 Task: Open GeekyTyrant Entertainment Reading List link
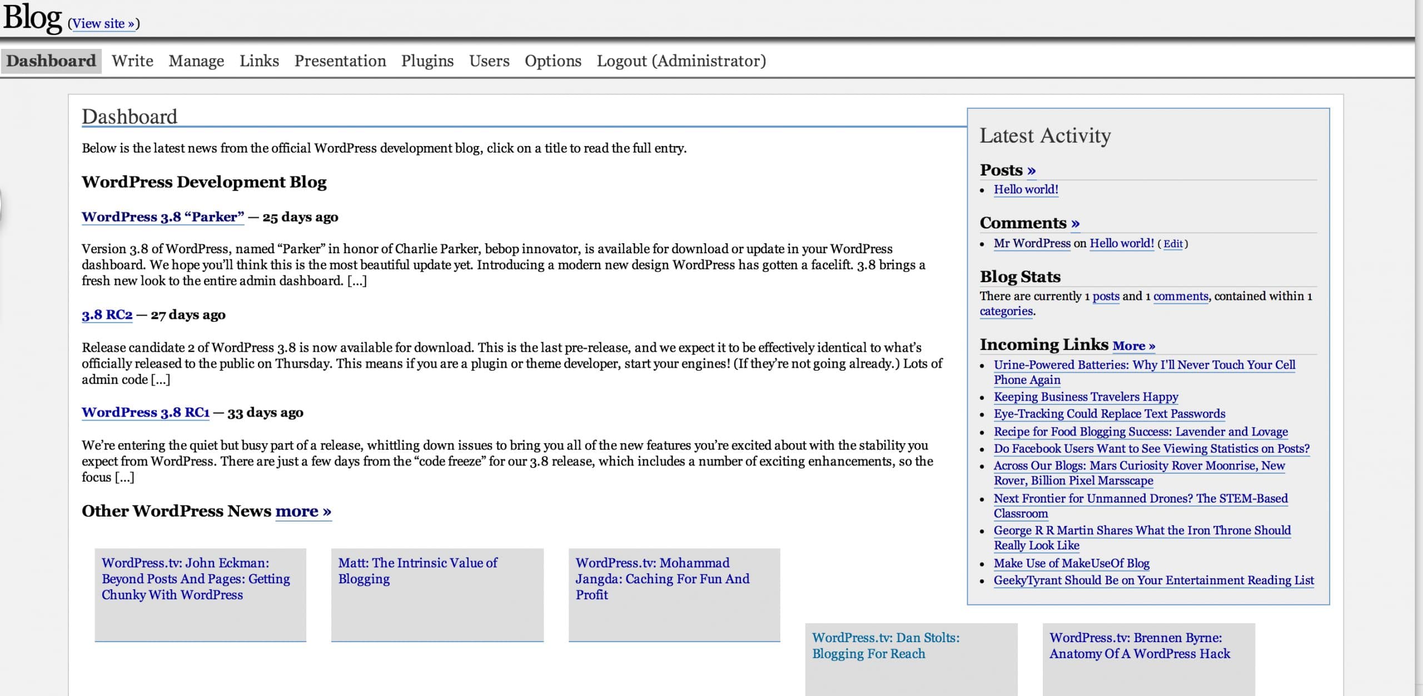tap(1154, 580)
